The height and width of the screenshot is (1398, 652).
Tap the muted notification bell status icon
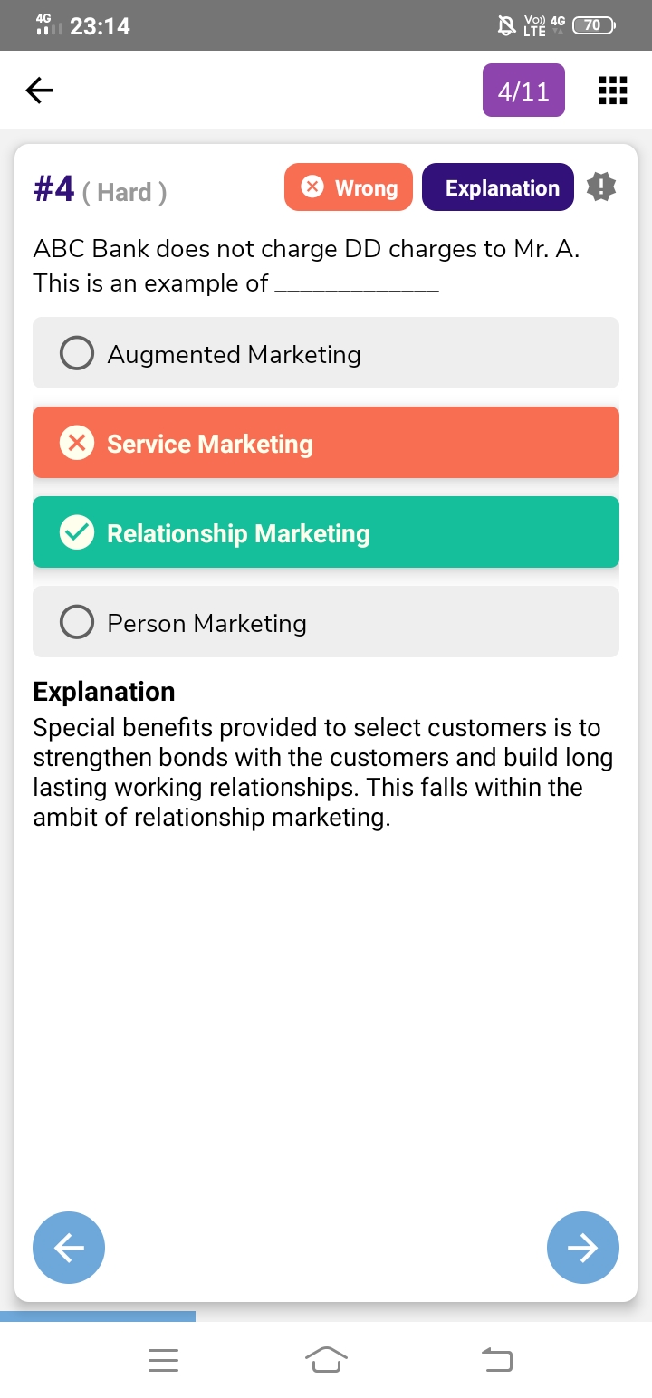click(x=507, y=25)
